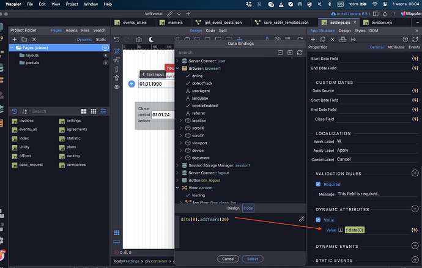Add new file plus in Project Folder
This screenshot has width=422, height=268.
click(15, 39)
